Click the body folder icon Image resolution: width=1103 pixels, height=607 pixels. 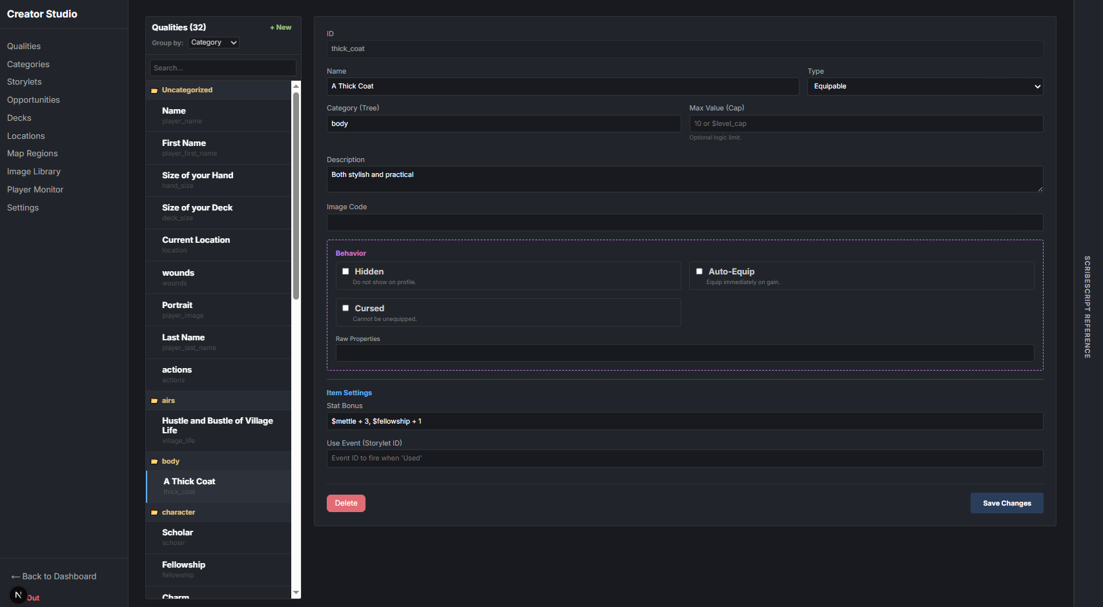[x=154, y=462]
